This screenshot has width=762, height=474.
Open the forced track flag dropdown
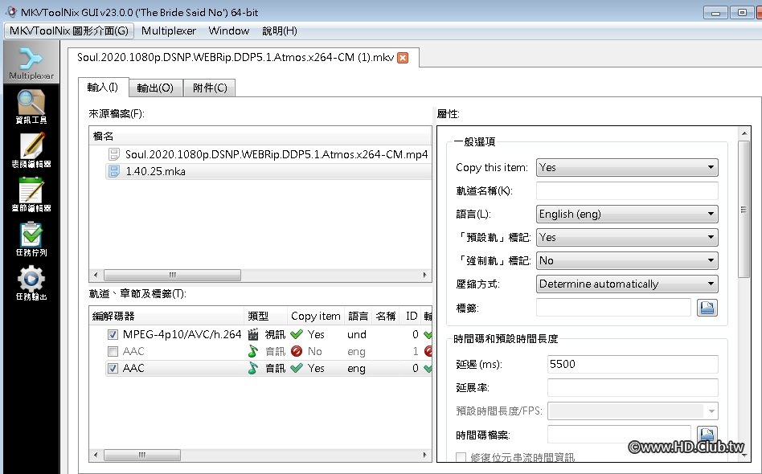pyautogui.click(x=627, y=261)
